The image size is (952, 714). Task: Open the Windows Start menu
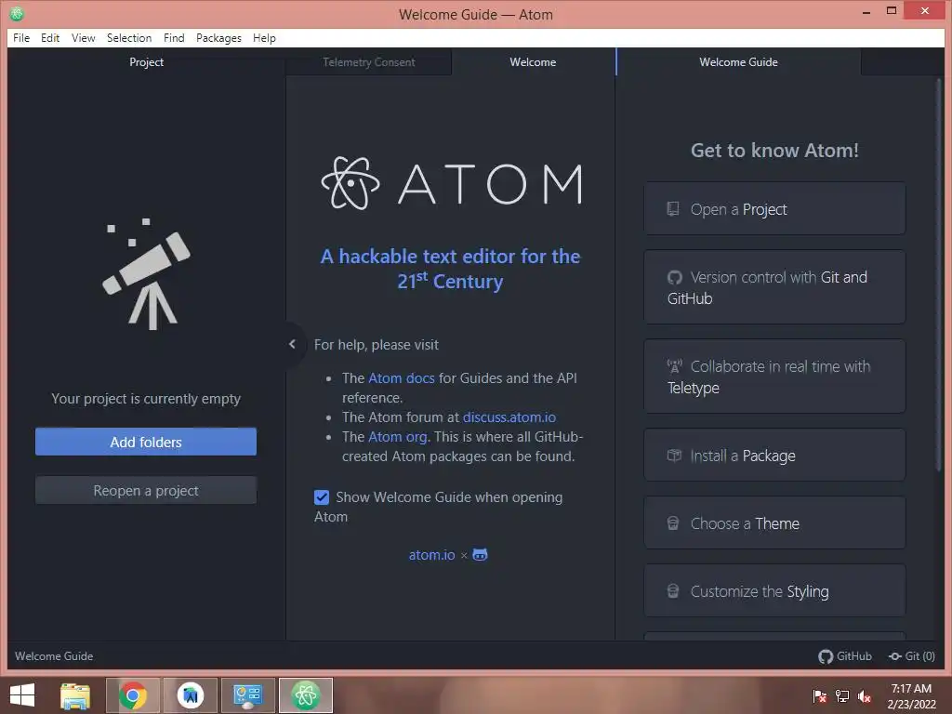(x=22, y=695)
